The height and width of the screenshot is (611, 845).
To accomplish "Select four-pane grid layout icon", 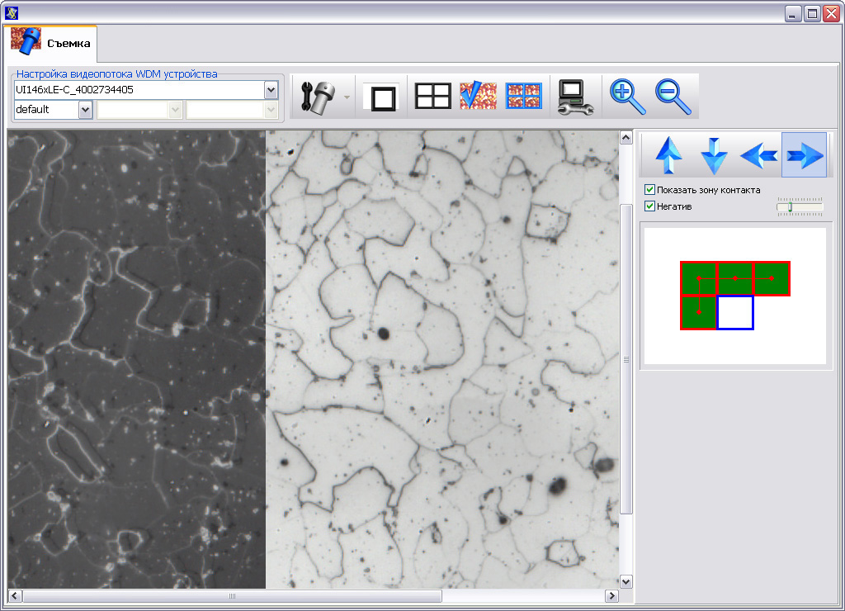I will (432, 97).
